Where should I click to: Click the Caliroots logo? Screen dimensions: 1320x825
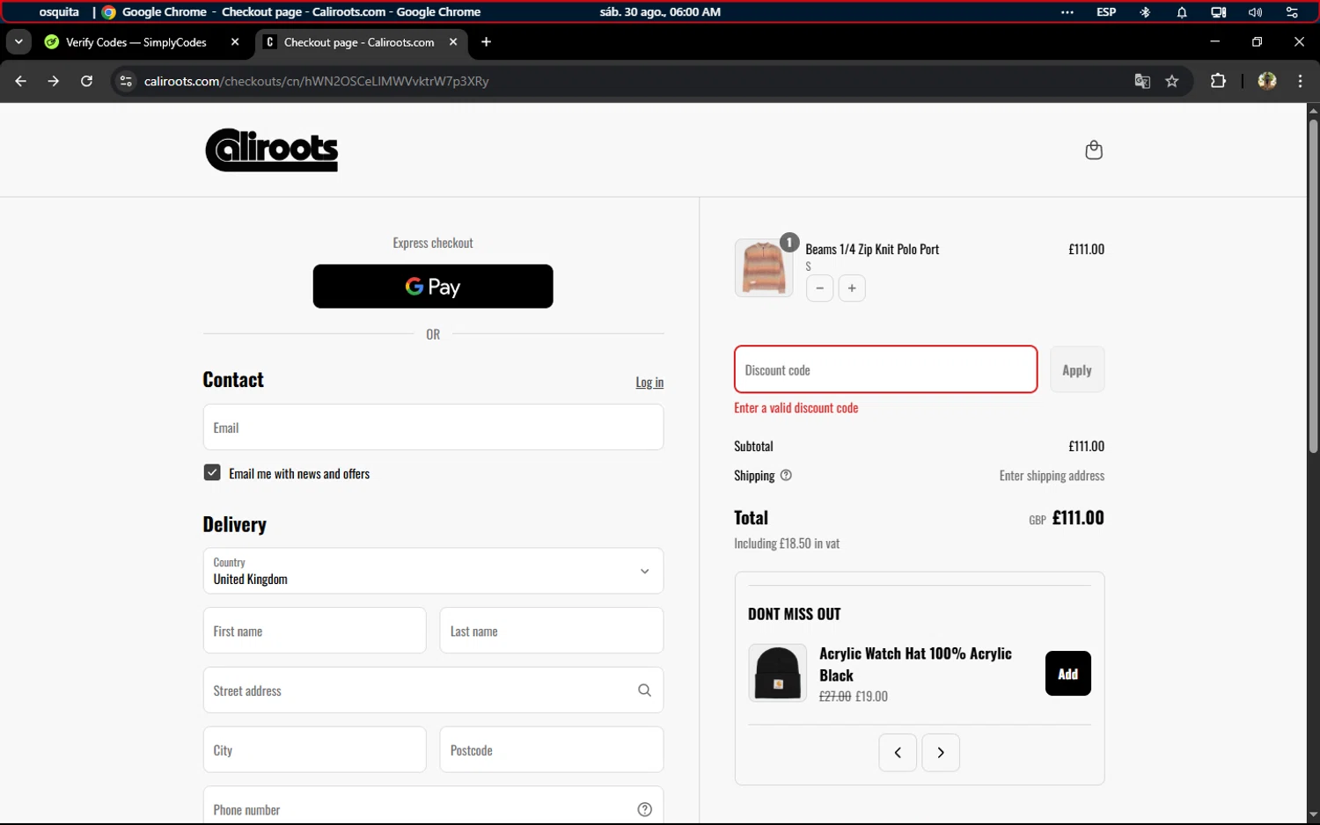click(x=272, y=150)
